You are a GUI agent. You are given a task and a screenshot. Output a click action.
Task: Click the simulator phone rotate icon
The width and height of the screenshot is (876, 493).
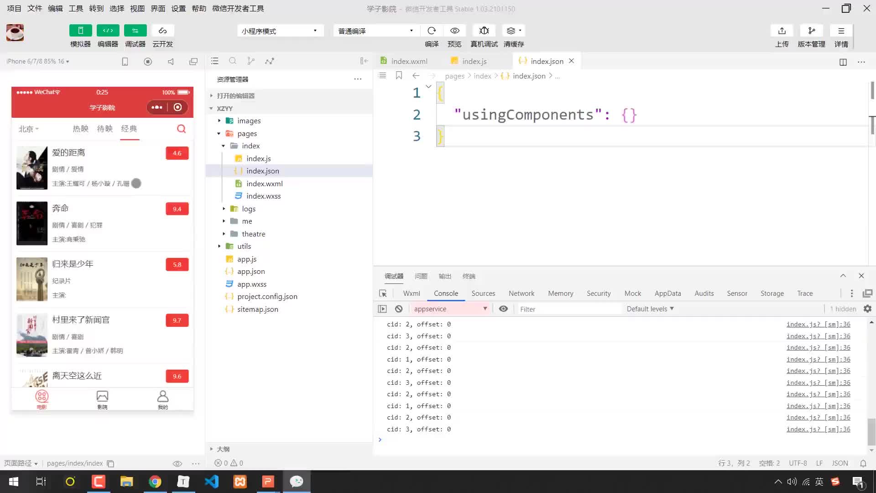pos(125,61)
